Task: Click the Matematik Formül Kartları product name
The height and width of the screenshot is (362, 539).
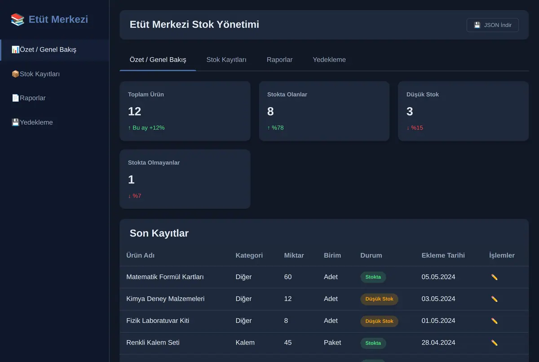Action: 165,277
